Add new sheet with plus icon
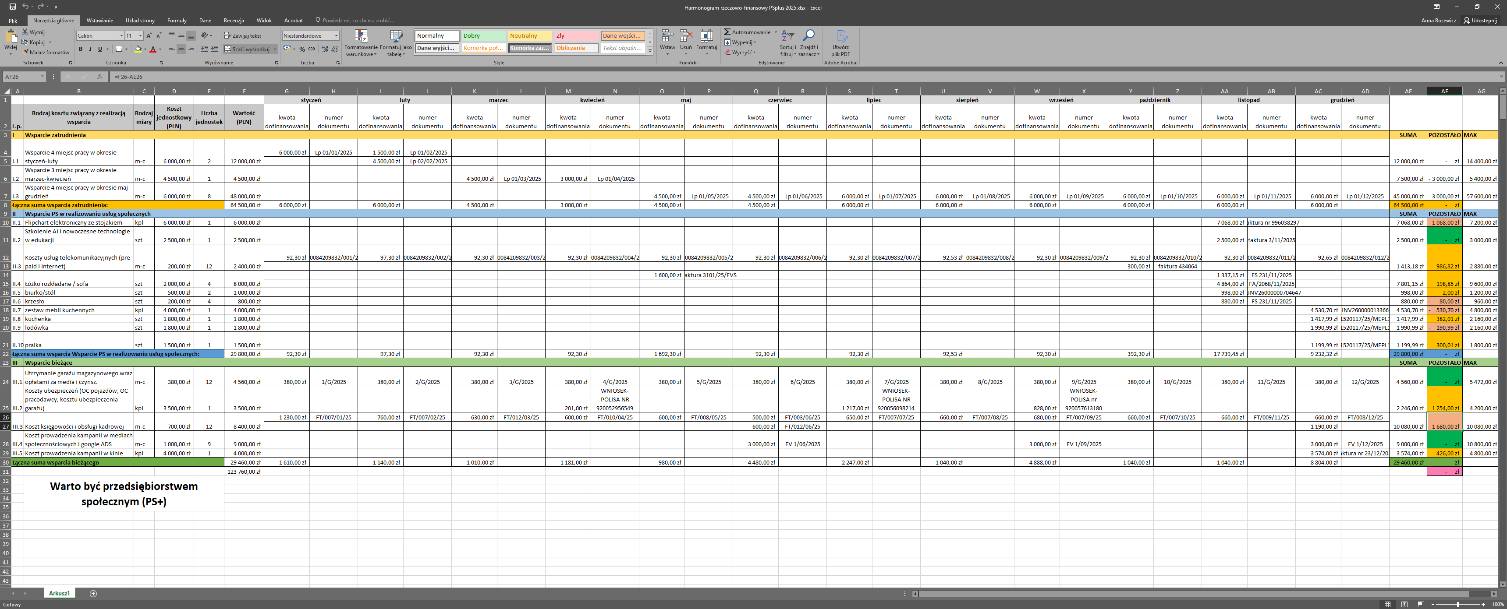 [93, 593]
